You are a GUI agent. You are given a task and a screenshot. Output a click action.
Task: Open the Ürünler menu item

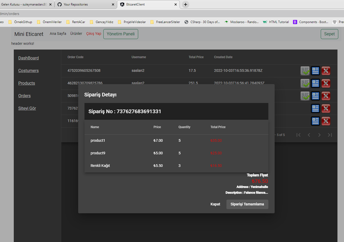[76, 33]
